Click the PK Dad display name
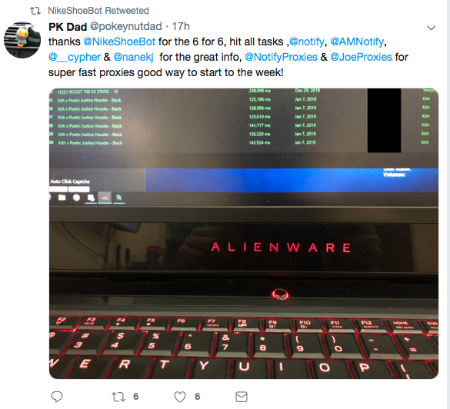Viewport: 450px width, 409px height. tap(68, 27)
